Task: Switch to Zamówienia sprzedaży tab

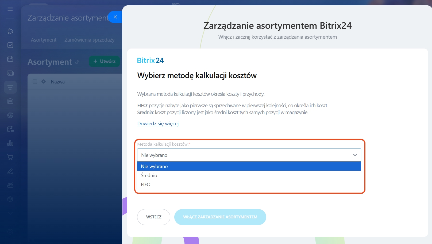Action: tap(89, 40)
